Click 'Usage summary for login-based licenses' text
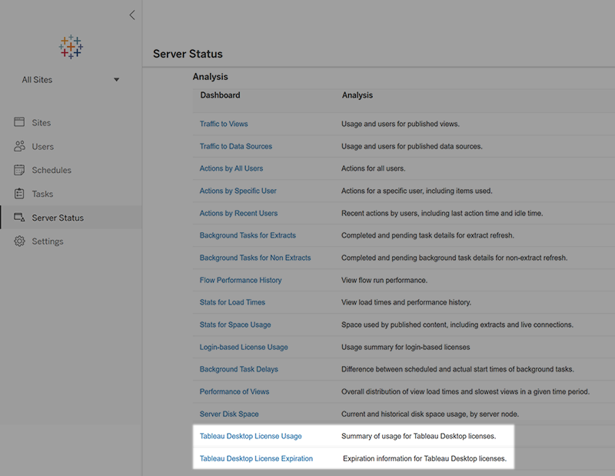Viewport: 615px width, 476px height. (x=406, y=347)
